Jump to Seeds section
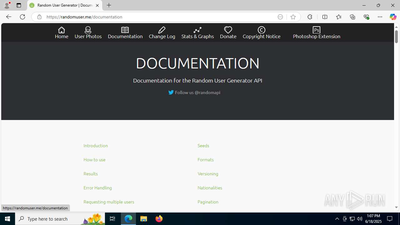Image resolution: width=400 pixels, height=225 pixels. [x=203, y=145]
